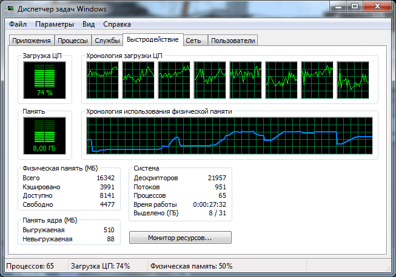This screenshot has width=396, height=277.
Task: Click the fifth CPU core history graph
Action: click(x=246, y=80)
